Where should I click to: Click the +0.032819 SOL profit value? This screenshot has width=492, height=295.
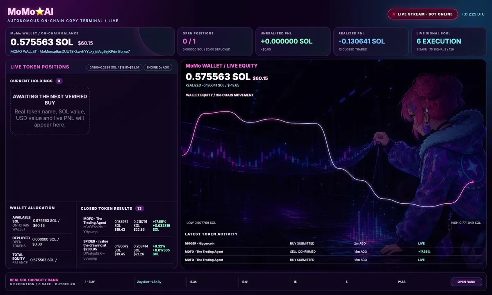coord(161,227)
